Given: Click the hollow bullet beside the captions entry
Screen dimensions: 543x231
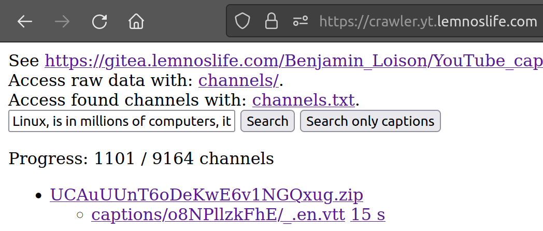Looking at the screenshot, I should (79, 214).
